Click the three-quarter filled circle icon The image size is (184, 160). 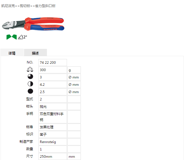click(x=30, y=76)
